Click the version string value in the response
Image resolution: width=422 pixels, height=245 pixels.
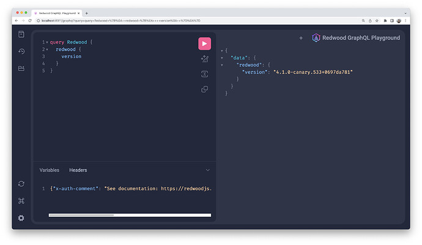[313, 72]
